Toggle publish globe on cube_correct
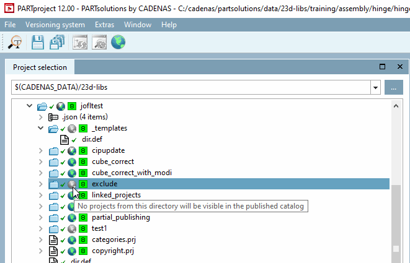The image size is (410, 263). [72, 162]
